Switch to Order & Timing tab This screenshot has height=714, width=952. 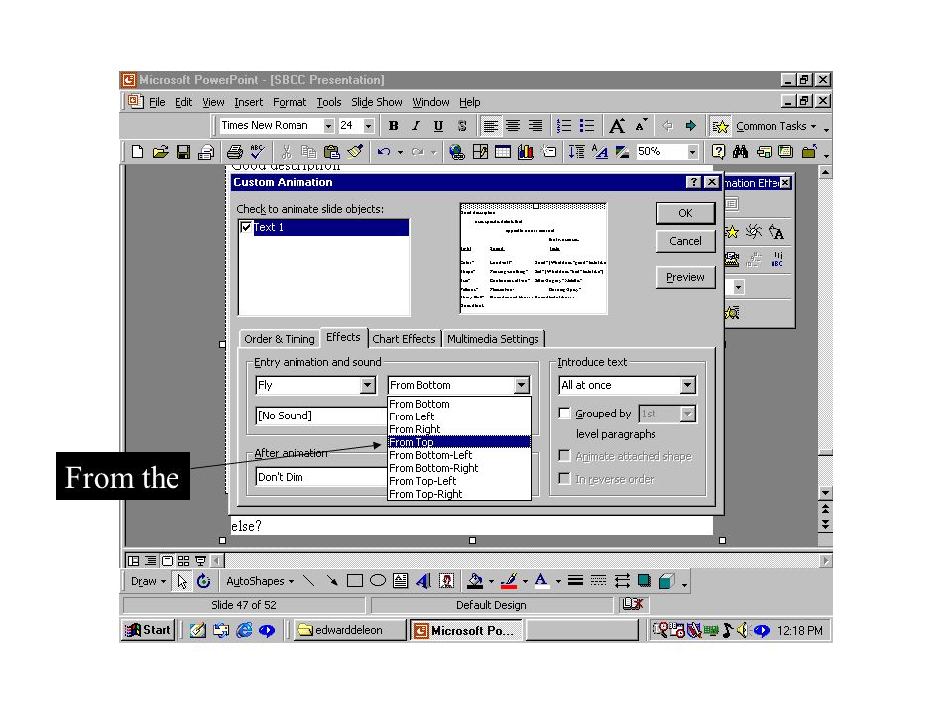click(280, 339)
